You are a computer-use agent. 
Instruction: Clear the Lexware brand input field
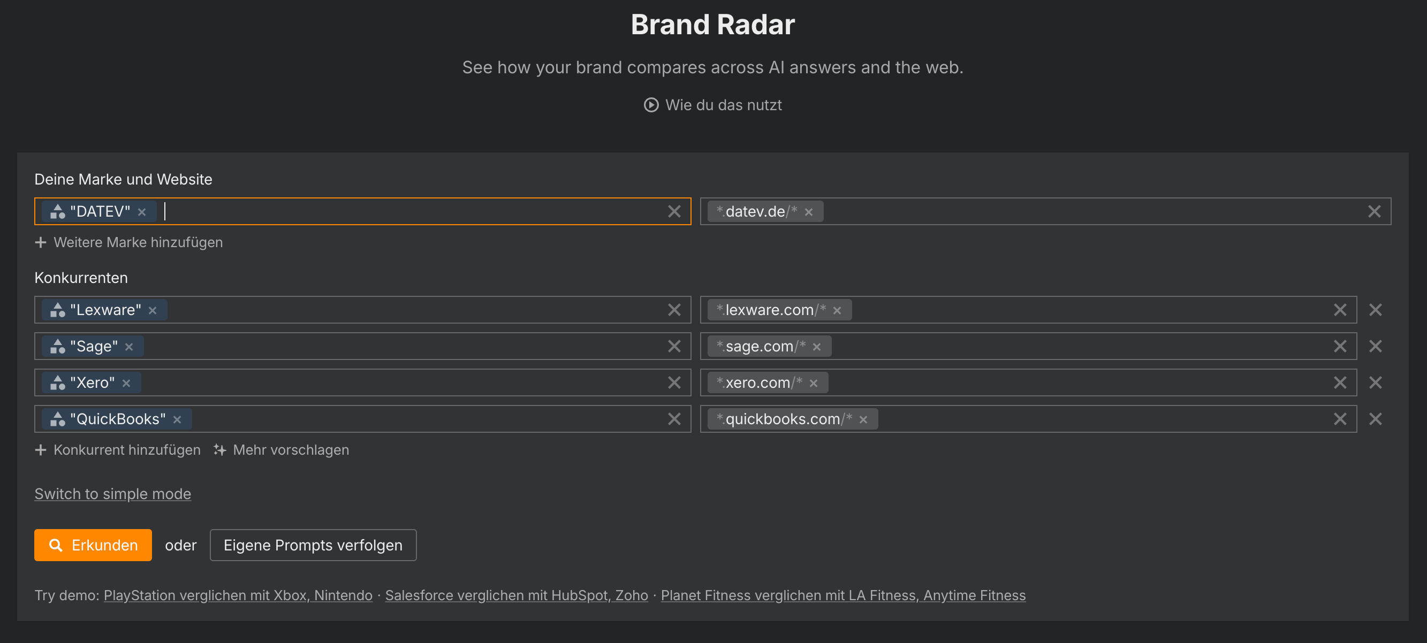673,310
